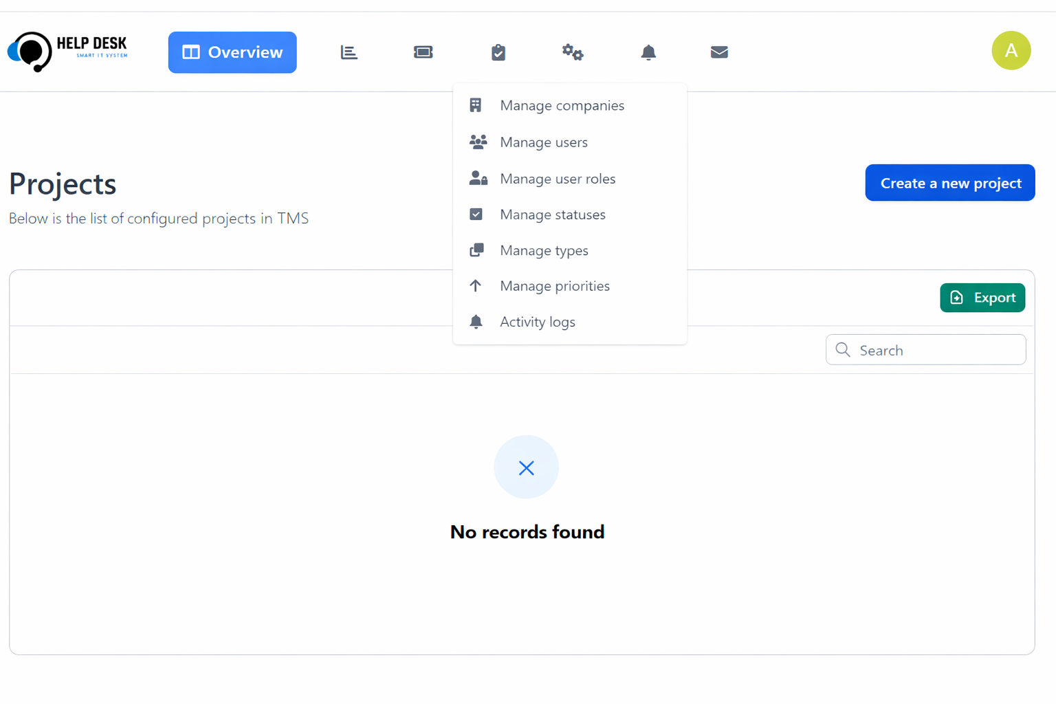Choose Manage types from menu
The width and height of the screenshot is (1056, 704).
click(544, 250)
